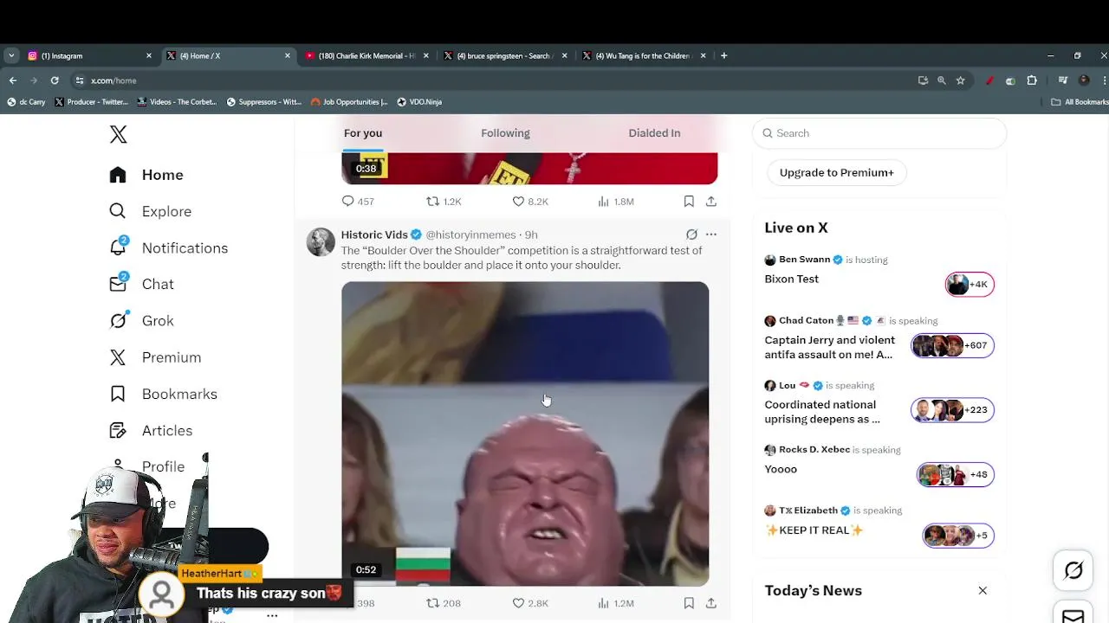Click the +607 listeners badge
This screenshot has width=1109, height=623.
point(952,345)
